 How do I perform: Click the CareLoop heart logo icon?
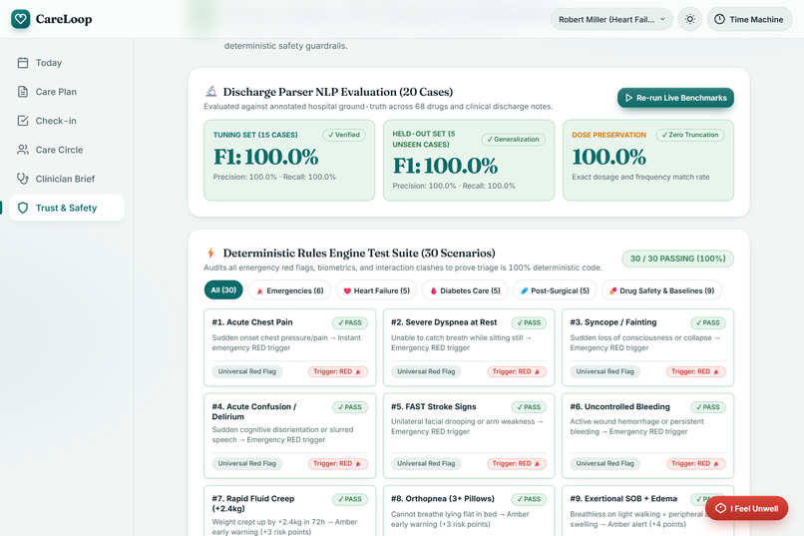coord(21,19)
